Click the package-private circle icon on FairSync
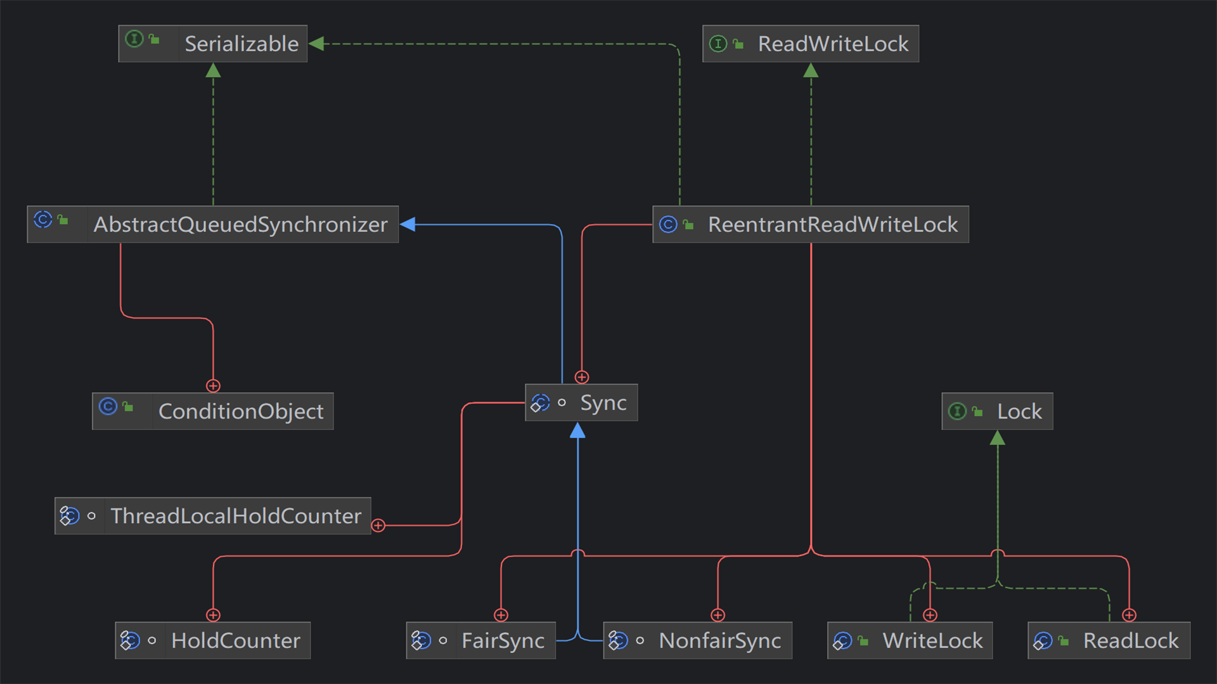The image size is (1217, 684). [x=443, y=641]
